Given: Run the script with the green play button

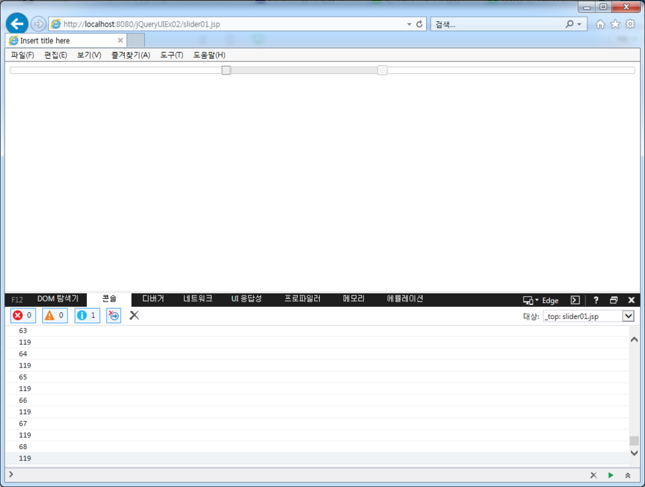Looking at the screenshot, I should point(610,475).
